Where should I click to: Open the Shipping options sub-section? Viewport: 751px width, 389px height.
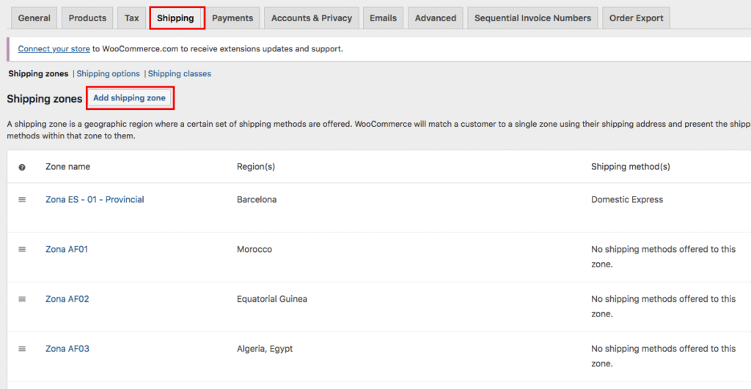[108, 74]
